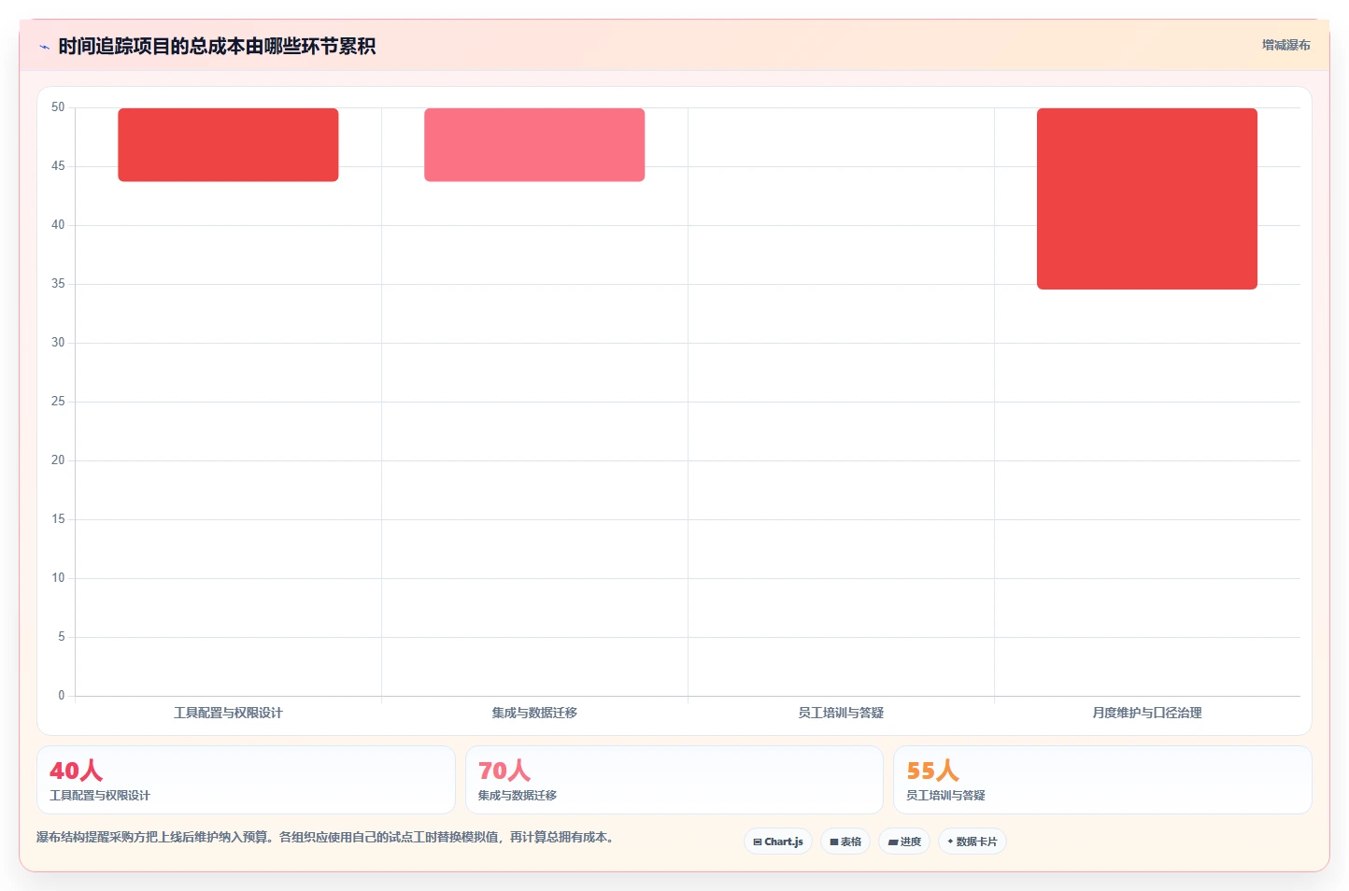1349x891 pixels.
Task: Click axis label 员工培训与答疑
Action: coord(841,713)
